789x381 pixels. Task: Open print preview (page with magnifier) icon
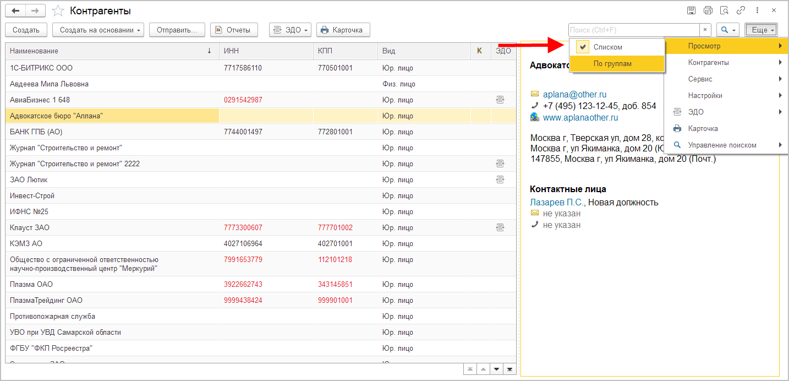725,10
